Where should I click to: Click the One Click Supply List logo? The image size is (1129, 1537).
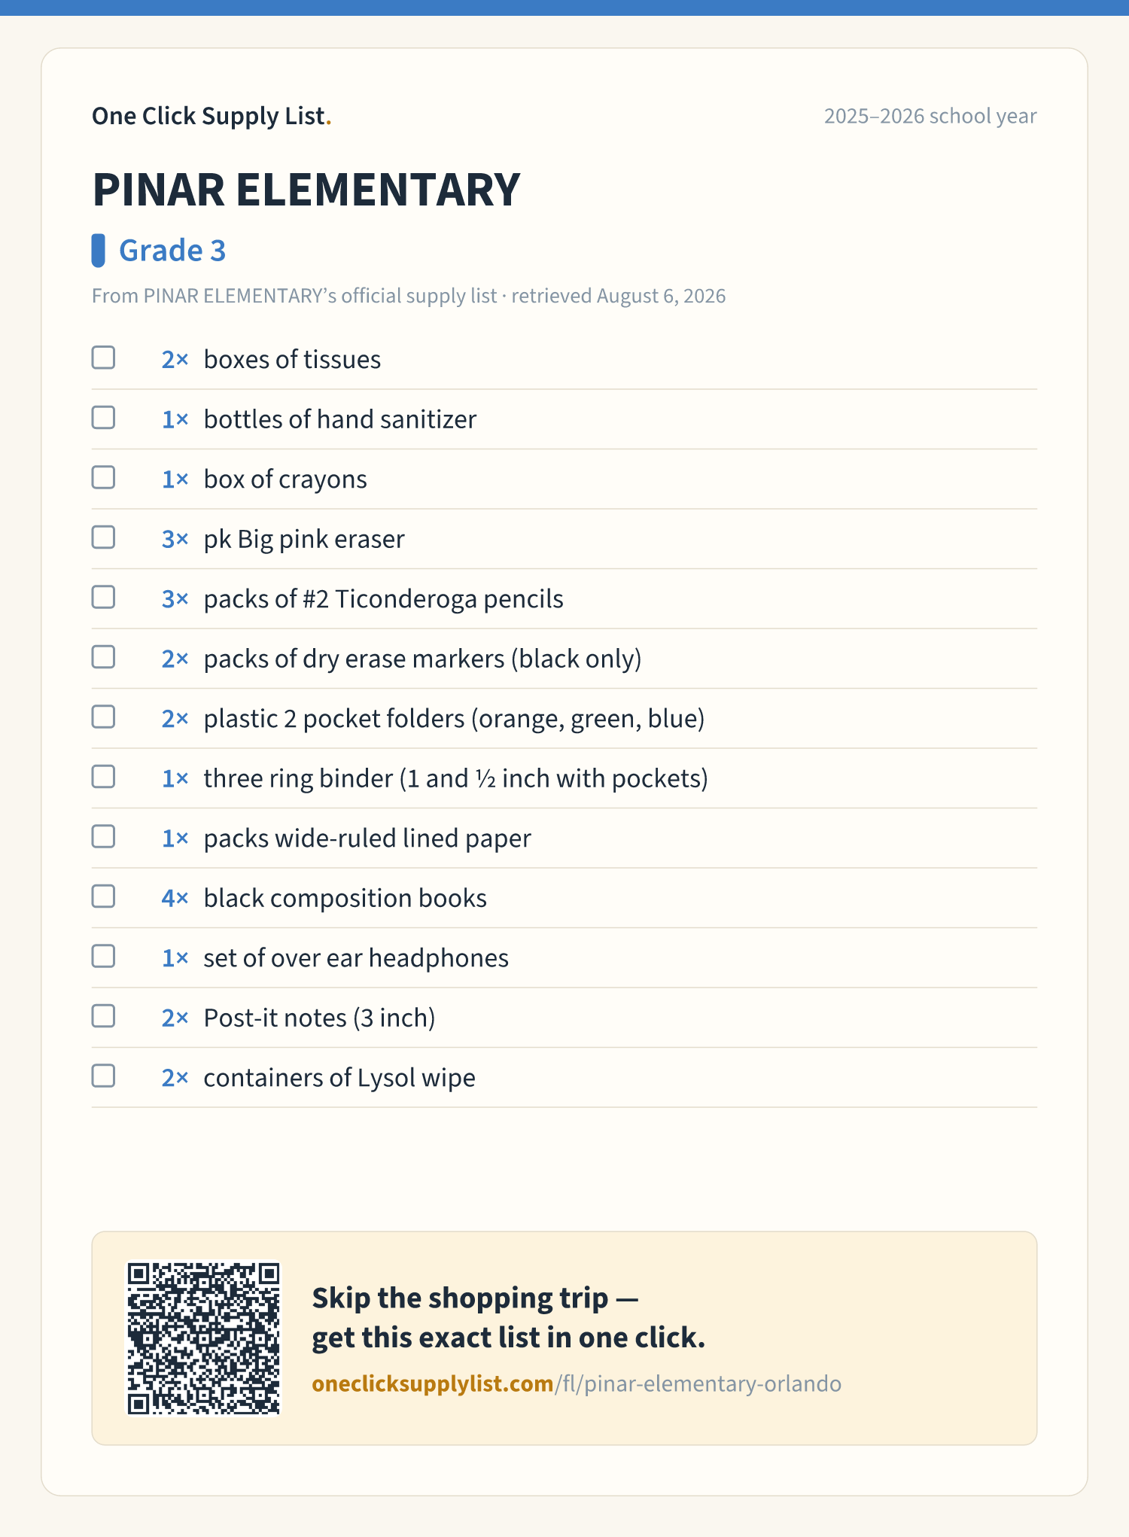click(x=211, y=116)
